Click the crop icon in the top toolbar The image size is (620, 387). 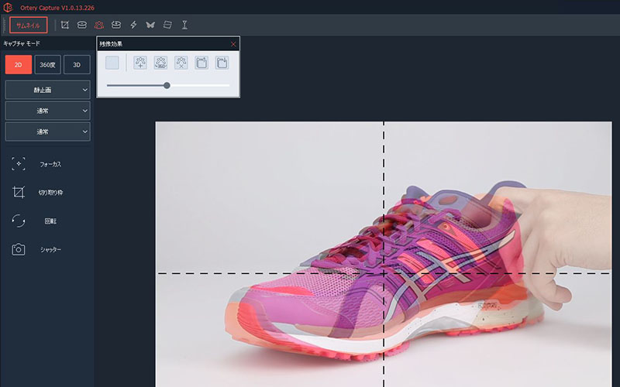(x=65, y=25)
